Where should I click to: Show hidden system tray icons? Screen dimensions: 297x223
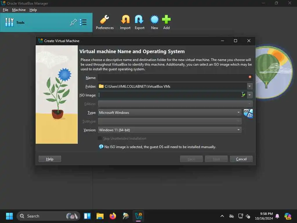[222, 216]
